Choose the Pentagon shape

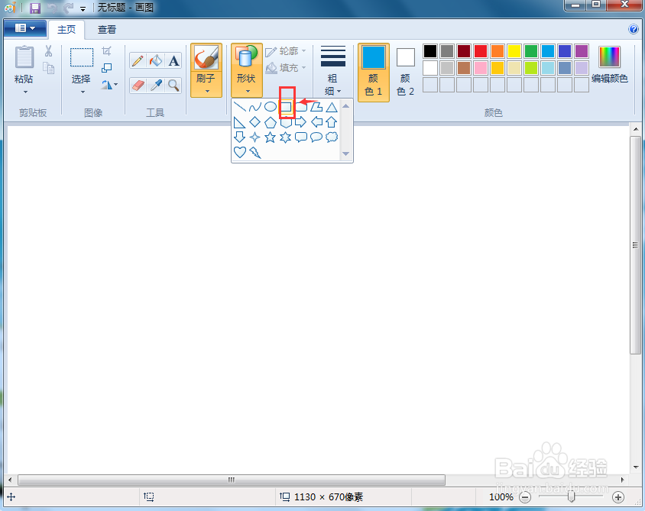271,122
